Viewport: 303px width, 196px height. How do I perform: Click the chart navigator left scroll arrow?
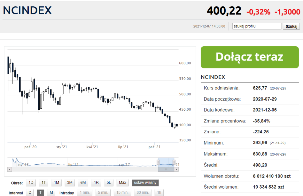[x=10, y=169]
